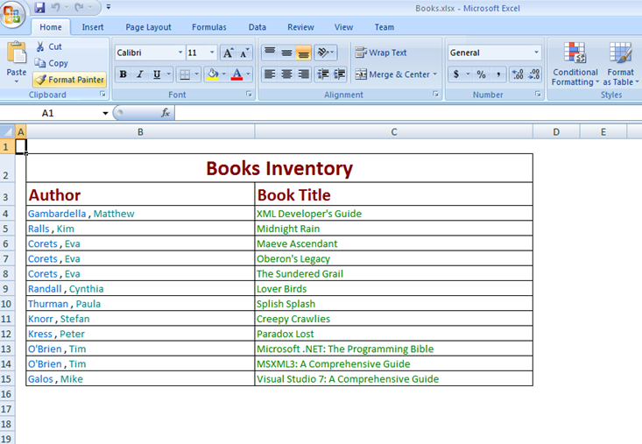Open the Paste options dropdown arrow
Image resolution: width=642 pixels, height=444 pixels.
[17, 81]
